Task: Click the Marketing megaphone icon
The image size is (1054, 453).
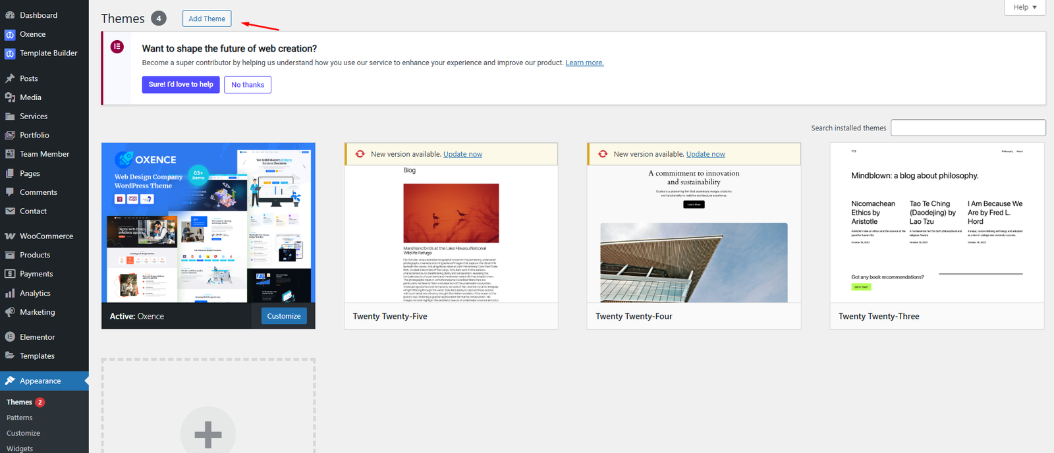Action: point(10,312)
